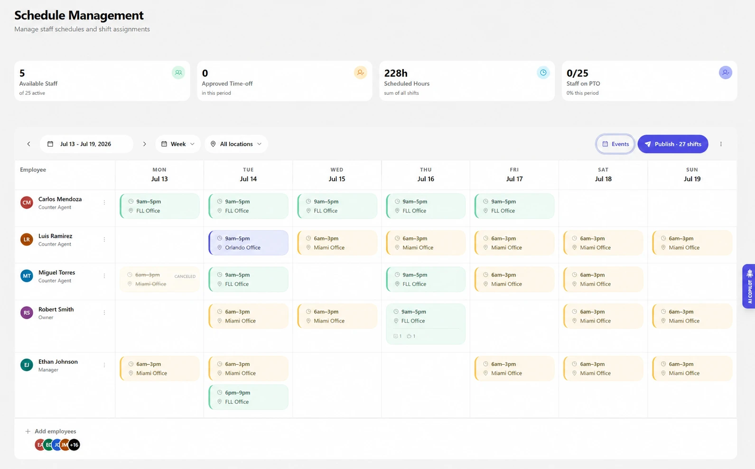Open the Jul 13 - Jul 19 date picker
This screenshot has height=469, width=755.
[x=86, y=144]
